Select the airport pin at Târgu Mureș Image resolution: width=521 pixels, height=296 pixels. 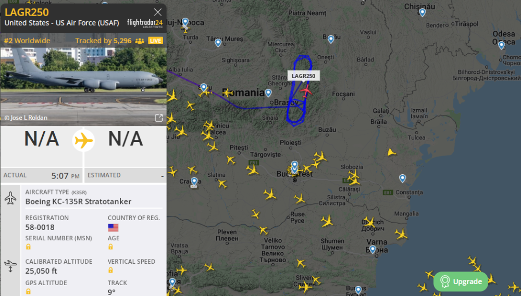pyautogui.click(x=218, y=43)
